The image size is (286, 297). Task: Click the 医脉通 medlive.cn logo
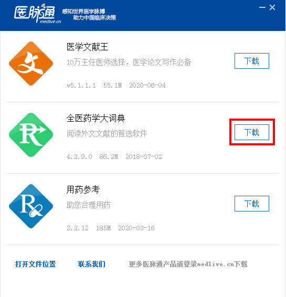pos(37,14)
